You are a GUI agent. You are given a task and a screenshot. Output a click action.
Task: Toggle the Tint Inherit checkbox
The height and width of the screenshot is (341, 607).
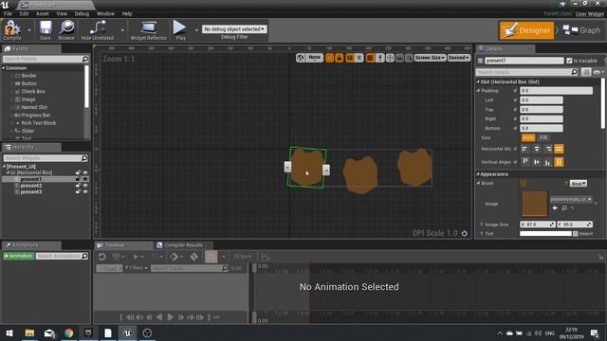coord(576,234)
